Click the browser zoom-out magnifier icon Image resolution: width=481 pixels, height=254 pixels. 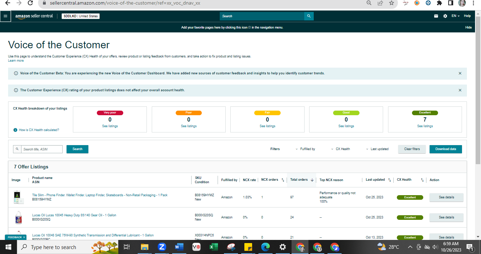[x=369, y=3]
